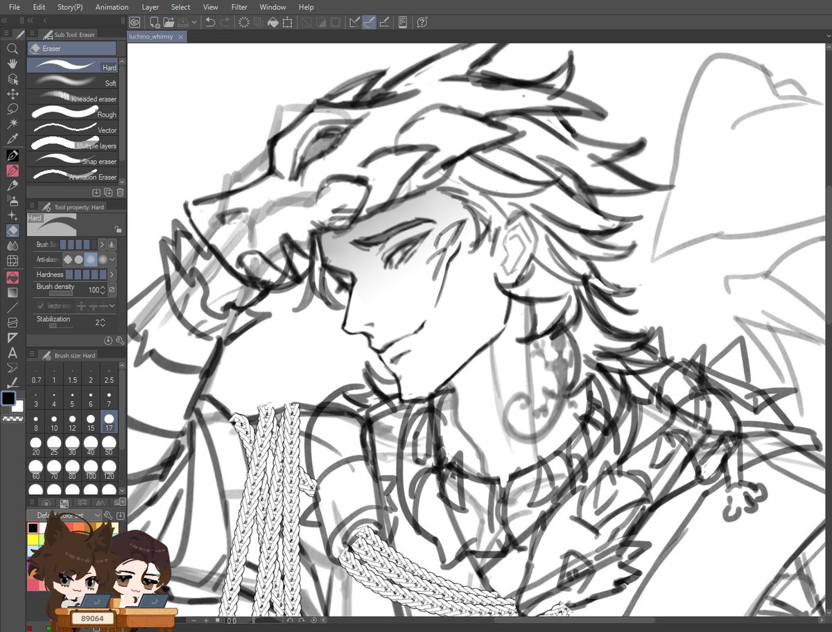Click the Stabilization slider
Image resolution: width=832 pixels, height=632 pixels.
(61, 326)
